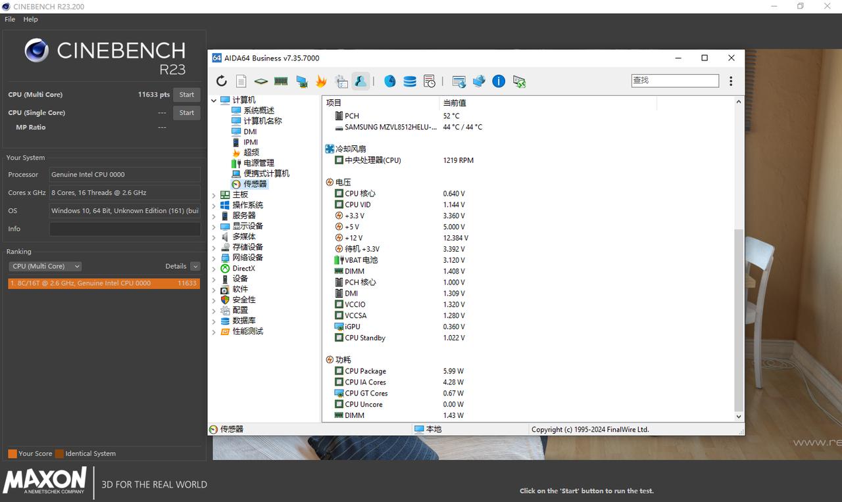The width and height of the screenshot is (842, 502).
Task: Select 设备 in the tree
Action: point(240,279)
